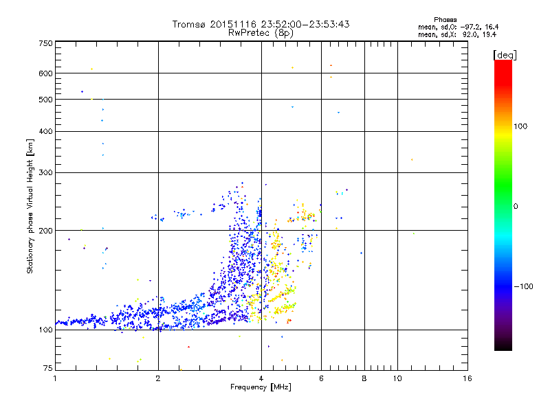Click the x-axis '10' tick label
550x412 pixels.
coord(397,378)
